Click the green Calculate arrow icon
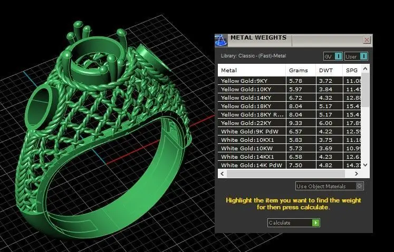Viewport: 394px width, 252px height. [x=315, y=223]
